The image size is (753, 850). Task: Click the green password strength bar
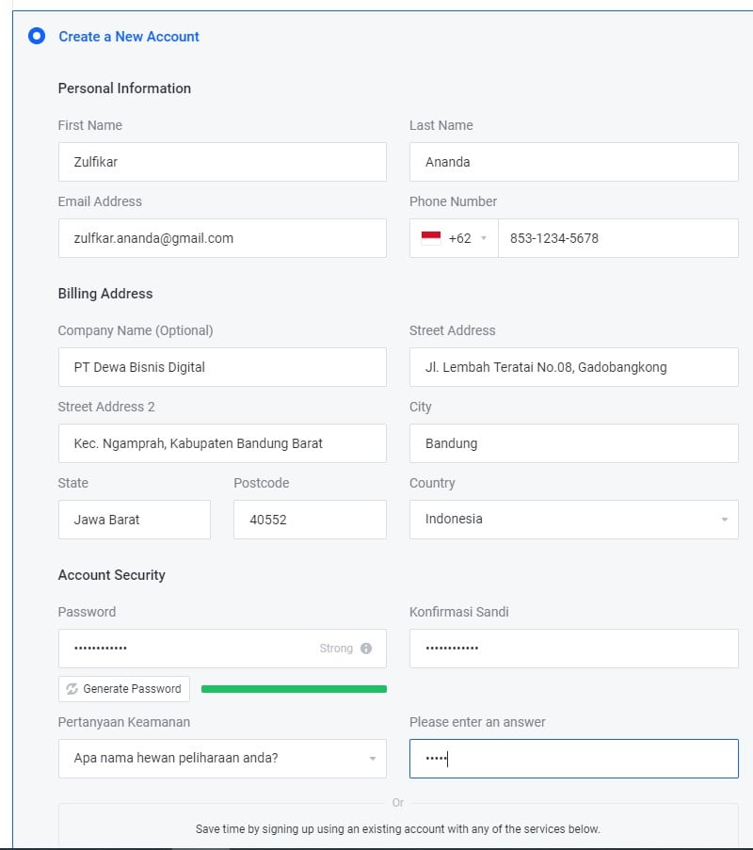pyautogui.click(x=294, y=689)
